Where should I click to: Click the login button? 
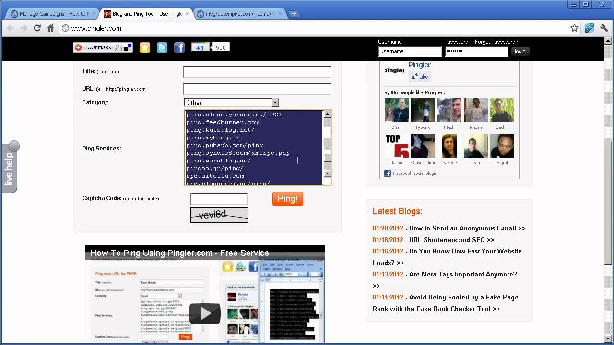520,51
